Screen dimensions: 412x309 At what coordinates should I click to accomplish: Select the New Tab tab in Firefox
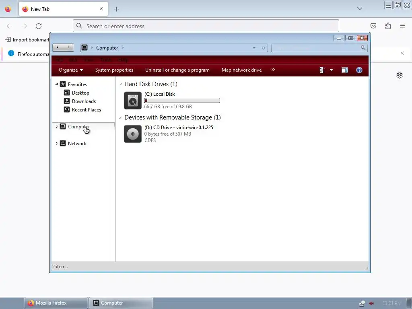63,9
